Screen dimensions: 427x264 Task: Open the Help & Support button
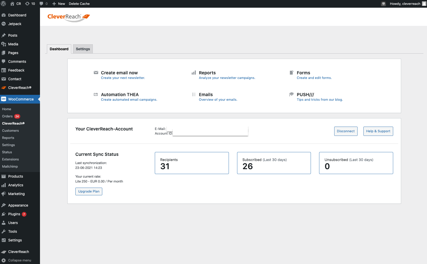(378, 131)
